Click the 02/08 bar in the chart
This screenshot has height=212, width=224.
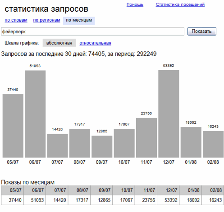pos(213,144)
